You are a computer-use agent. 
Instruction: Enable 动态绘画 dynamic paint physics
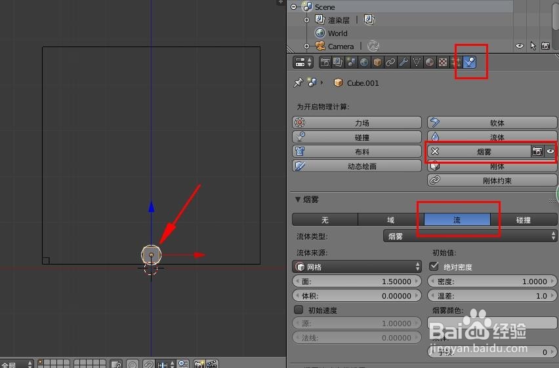click(x=357, y=166)
